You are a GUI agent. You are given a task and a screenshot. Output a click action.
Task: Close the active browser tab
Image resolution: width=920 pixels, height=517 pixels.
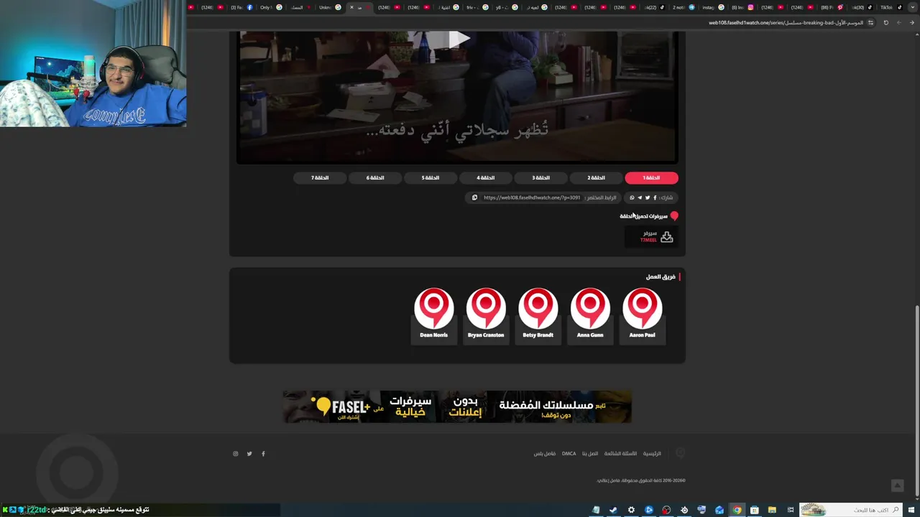(x=351, y=7)
